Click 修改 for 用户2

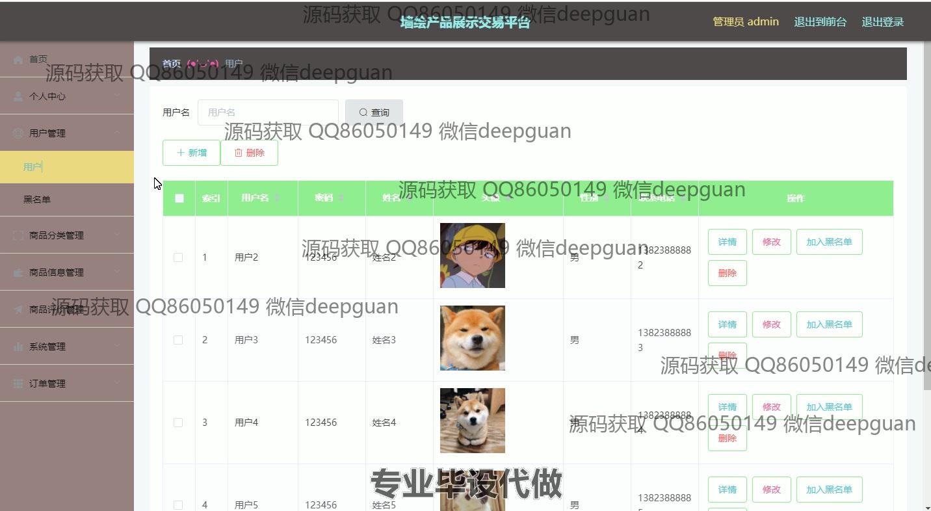coord(772,242)
